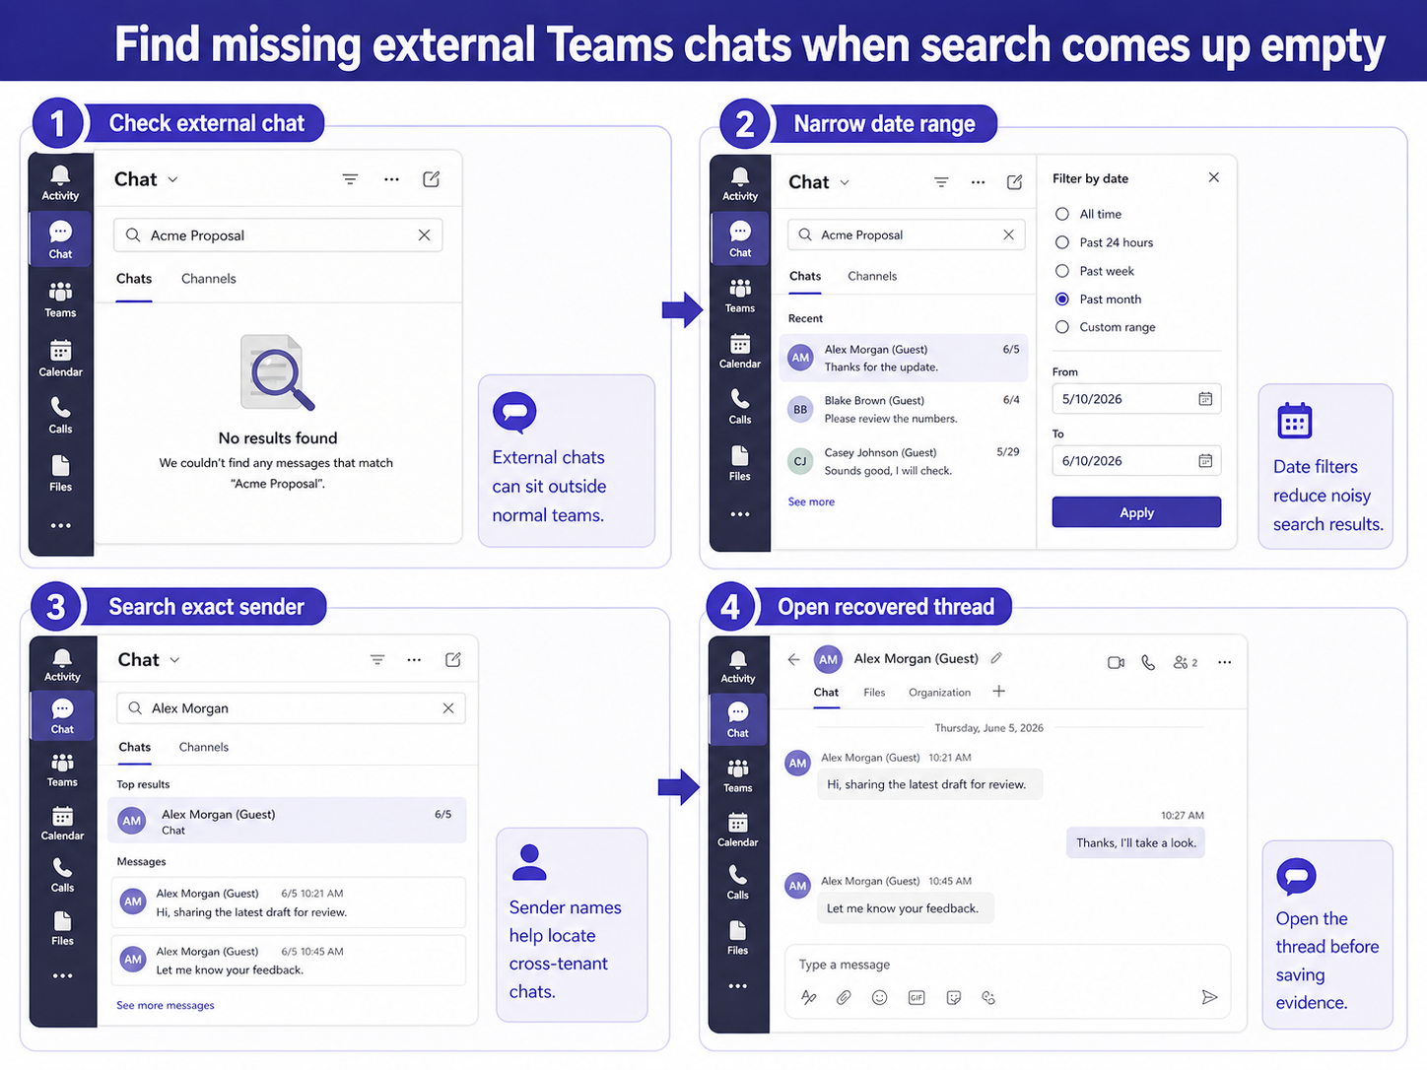Edit chat name with pencil icon
The width and height of the screenshot is (1427, 1070).
coord(996,658)
